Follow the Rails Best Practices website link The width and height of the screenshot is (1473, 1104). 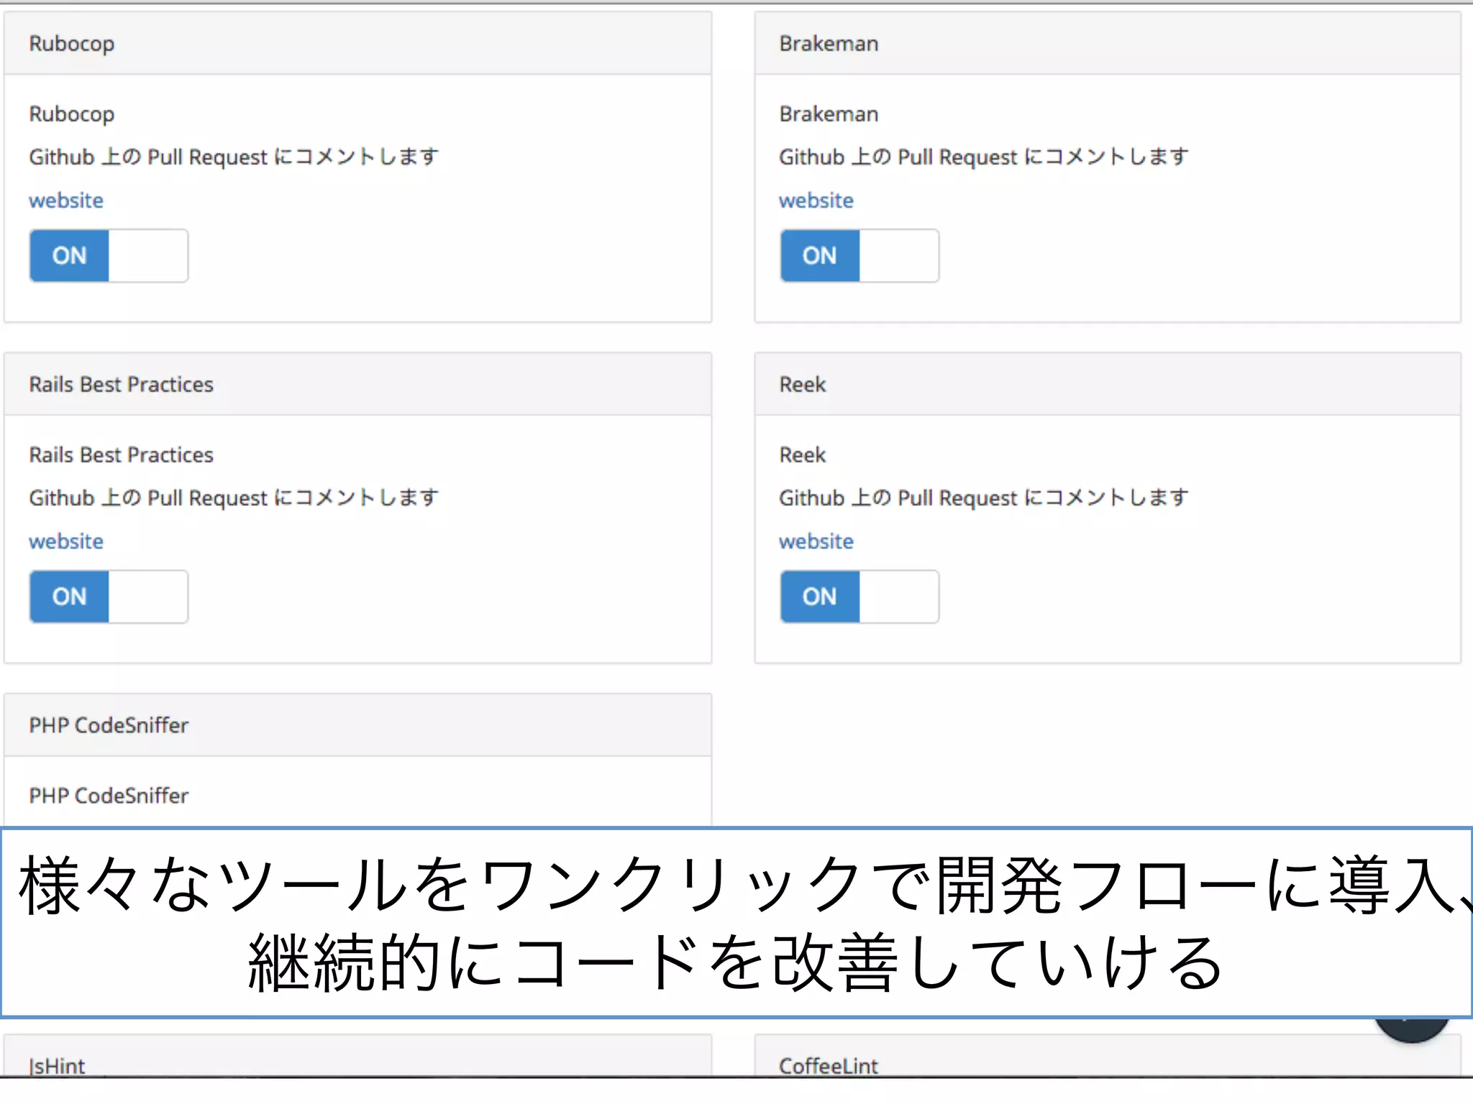(66, 541)
